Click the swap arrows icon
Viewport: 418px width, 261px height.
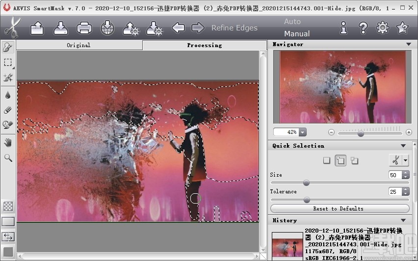point(8,237)
